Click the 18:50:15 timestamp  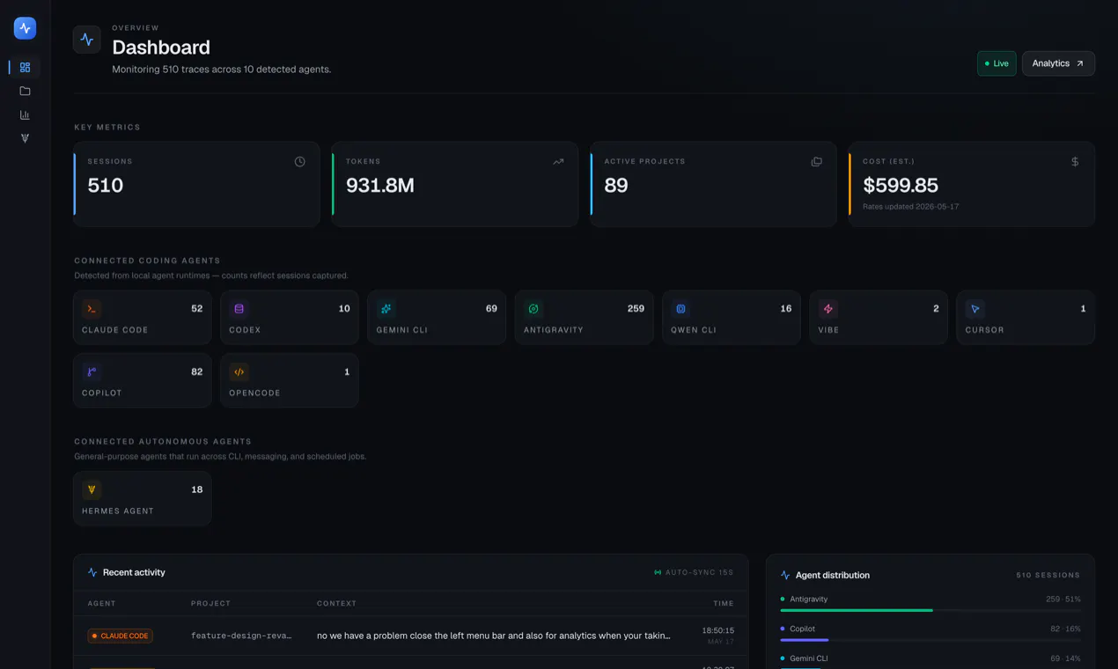point(718,630)
